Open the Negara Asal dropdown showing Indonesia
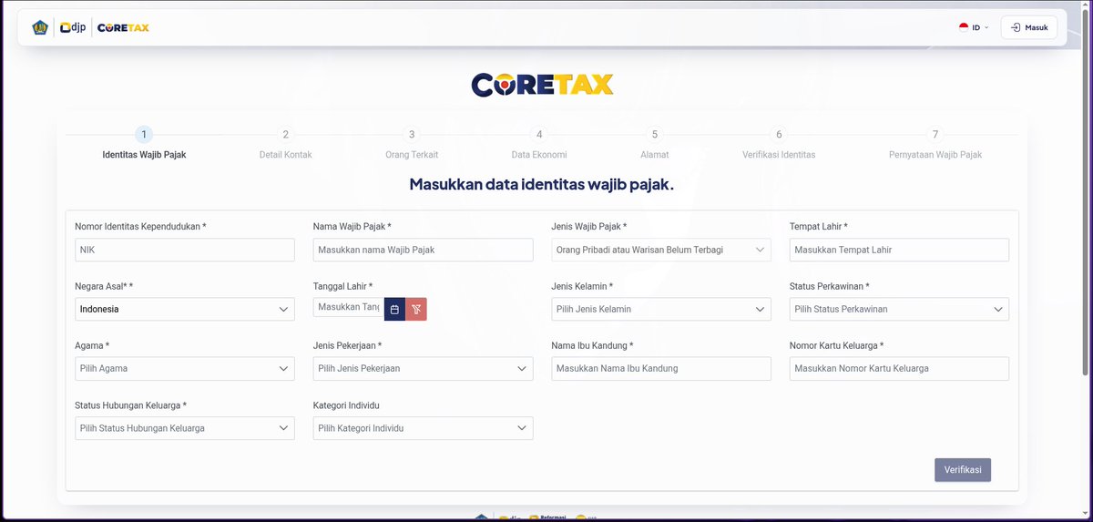This screenshot has height=522, width=1093. click(x=185, y=309)
